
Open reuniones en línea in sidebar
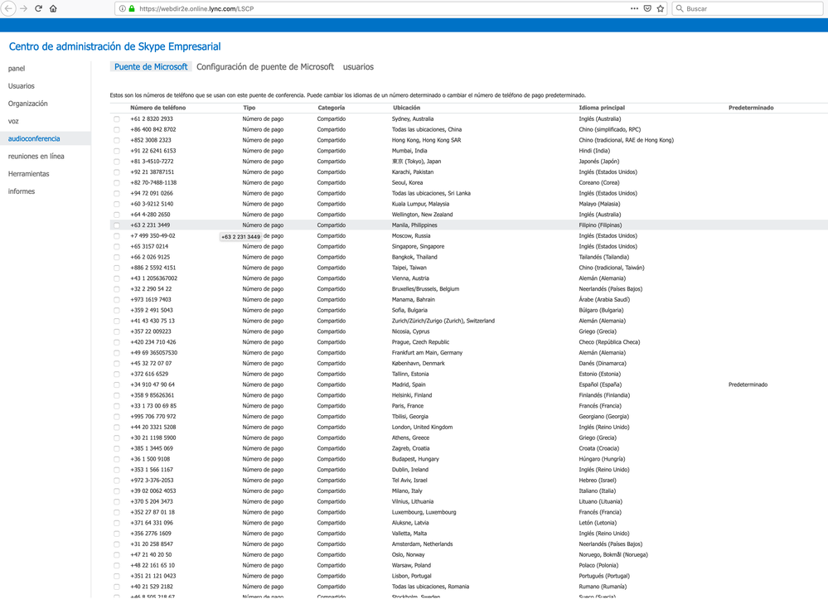coord(36,157)
